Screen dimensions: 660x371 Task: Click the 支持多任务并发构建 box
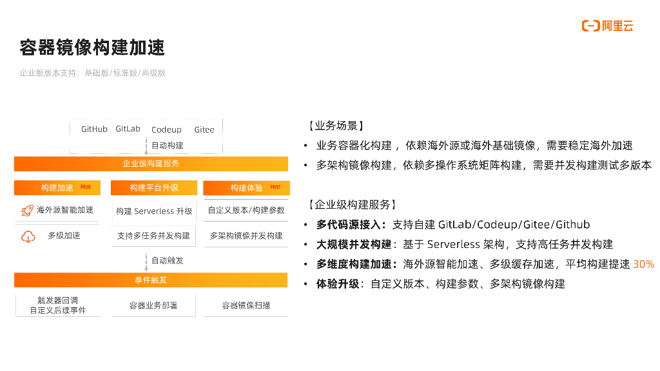click(153, 236)
